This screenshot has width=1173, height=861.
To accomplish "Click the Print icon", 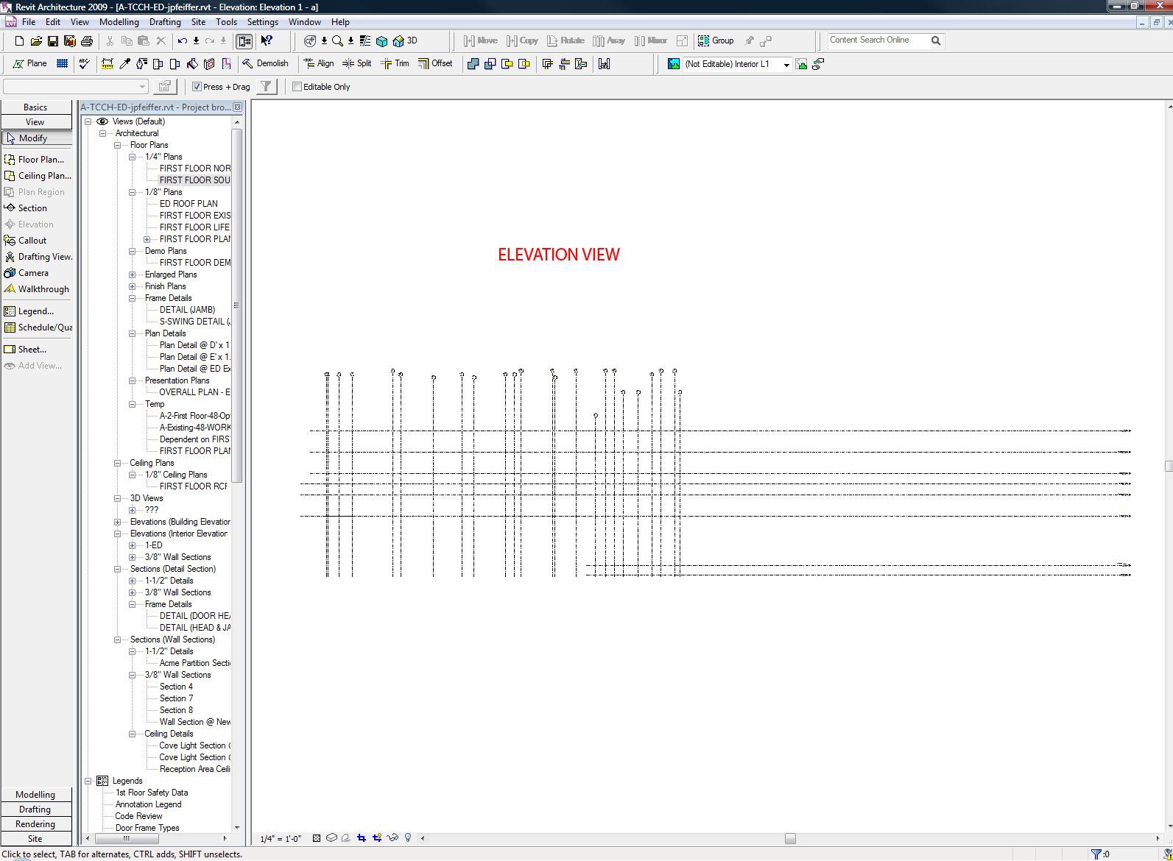I will (x=87, y=41).
